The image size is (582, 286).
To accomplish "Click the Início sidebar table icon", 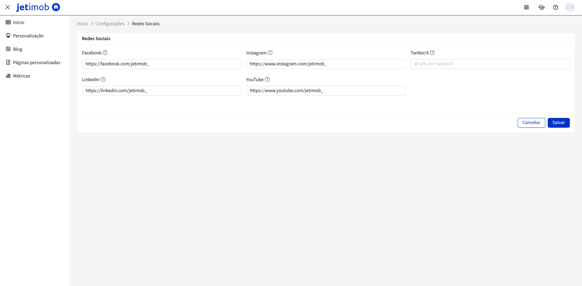I will pos(8,22).
